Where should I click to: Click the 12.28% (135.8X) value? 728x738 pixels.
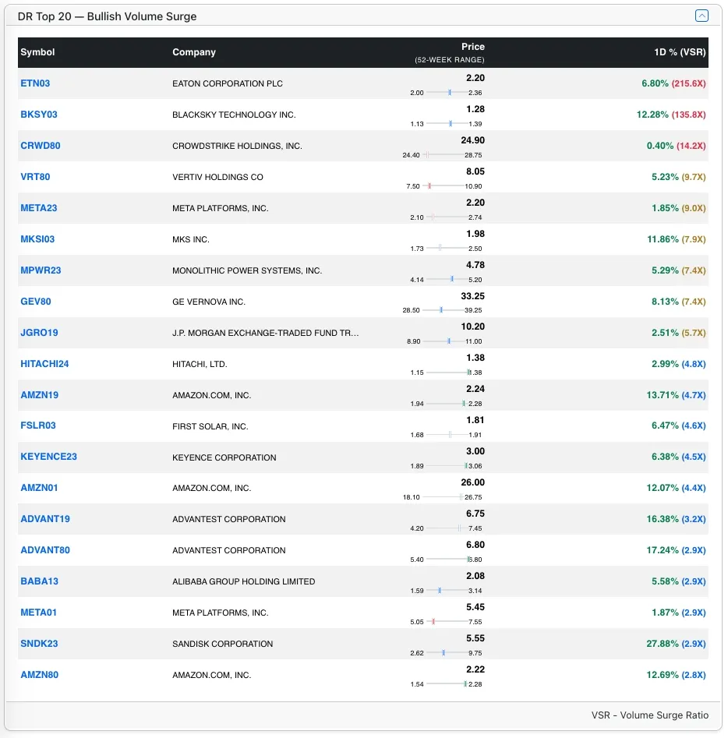(x=670, y=115)
